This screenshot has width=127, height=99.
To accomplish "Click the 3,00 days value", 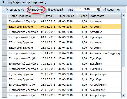I will click(x=84, y=37).
